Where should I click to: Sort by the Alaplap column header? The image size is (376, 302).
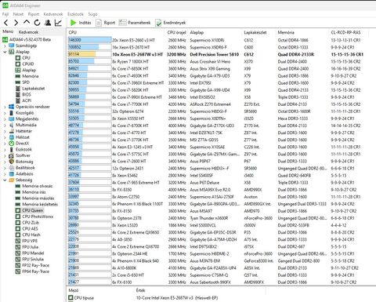pyautogui.click(x=197, y=32)
